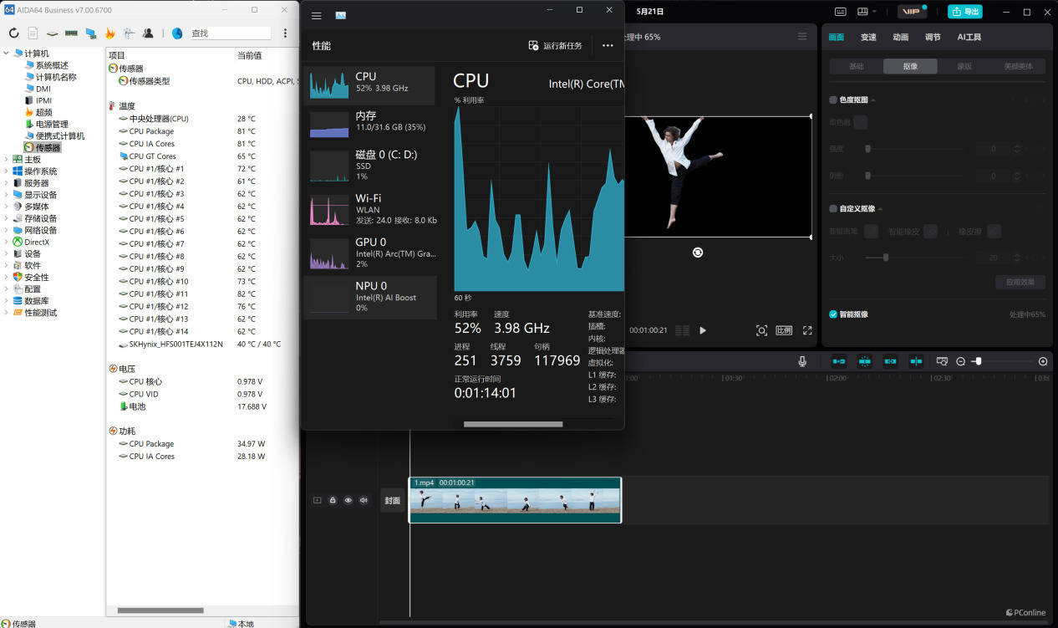Click the network computer icon in AIDA64 toolbar
Viewport: 1058px width, 628px height.
[x=90, y=33]
